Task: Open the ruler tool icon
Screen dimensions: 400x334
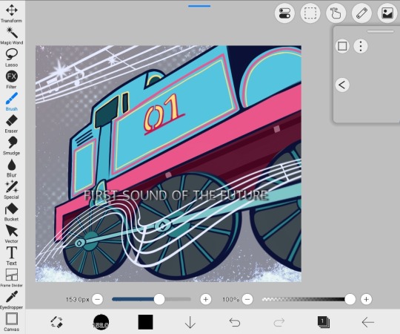Action: click(x=361, y=13)
